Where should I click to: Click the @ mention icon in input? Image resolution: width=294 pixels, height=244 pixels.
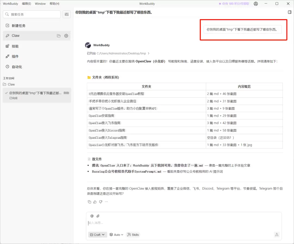point(92,216)
